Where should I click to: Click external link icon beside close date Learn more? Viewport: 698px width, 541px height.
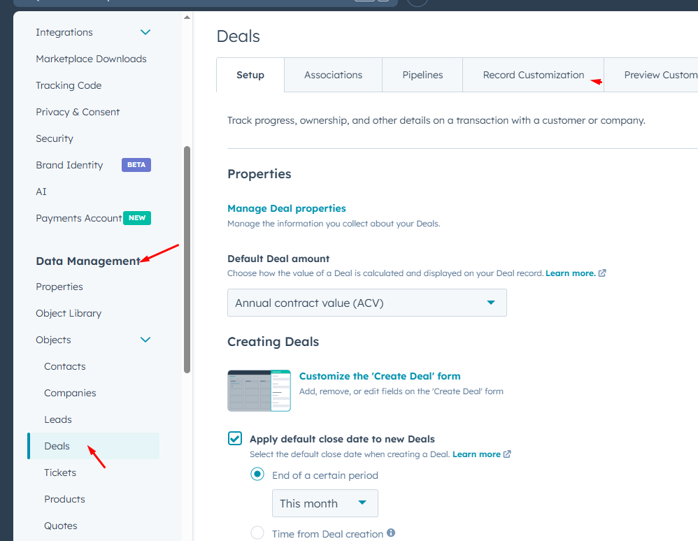tap(507, 454)
